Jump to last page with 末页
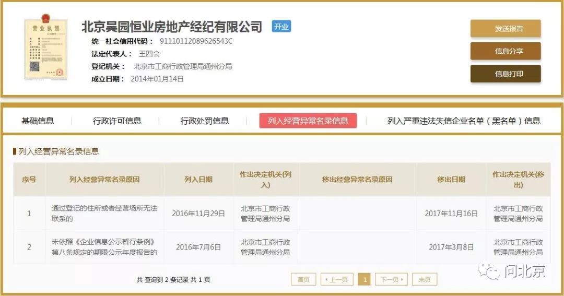Viewport: 564px width, 296px height. pos(424,280)
